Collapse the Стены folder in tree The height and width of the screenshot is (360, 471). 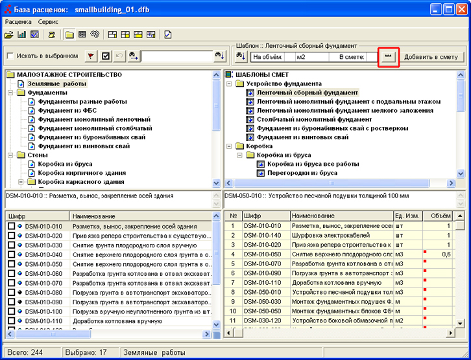click(x=11, y=155)
